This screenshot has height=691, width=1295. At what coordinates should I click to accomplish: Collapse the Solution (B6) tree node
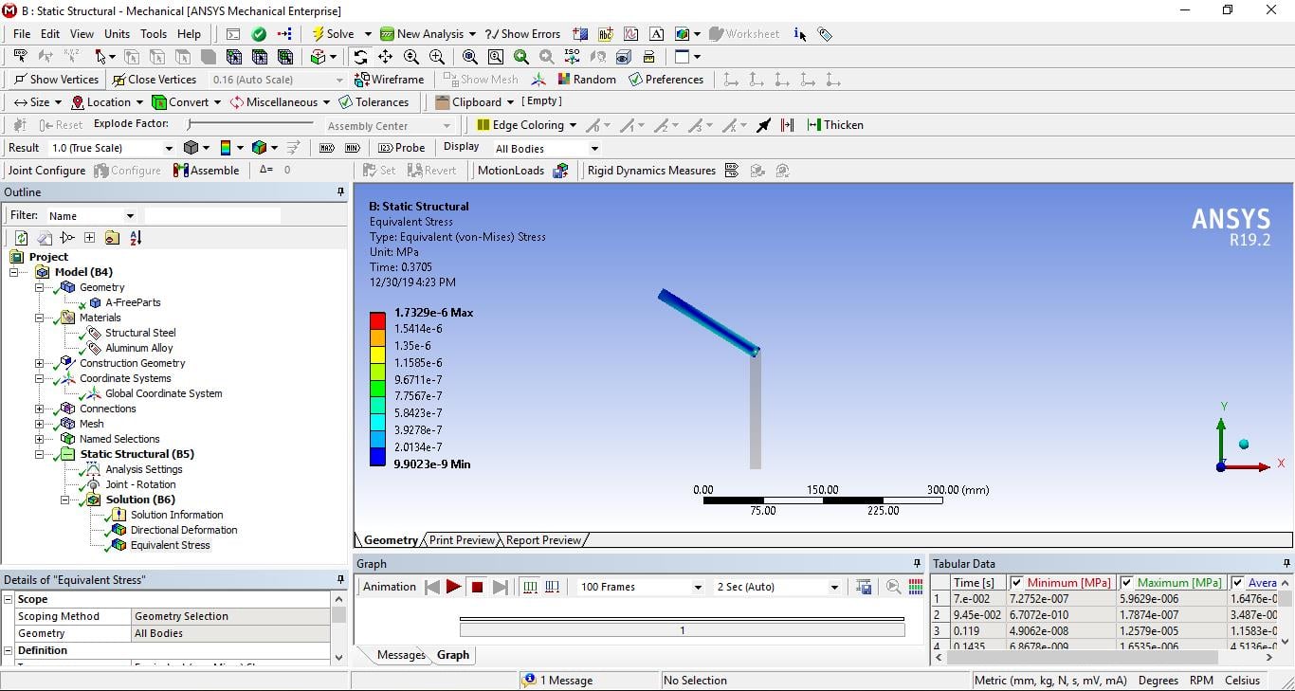[65, 500]
